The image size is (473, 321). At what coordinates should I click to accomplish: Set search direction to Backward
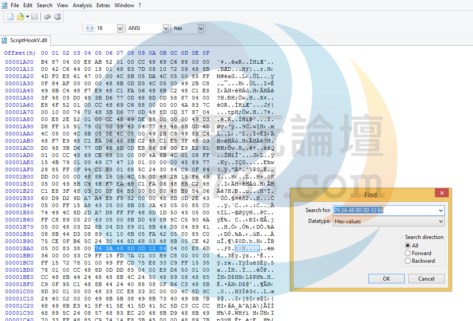(408, 261)
